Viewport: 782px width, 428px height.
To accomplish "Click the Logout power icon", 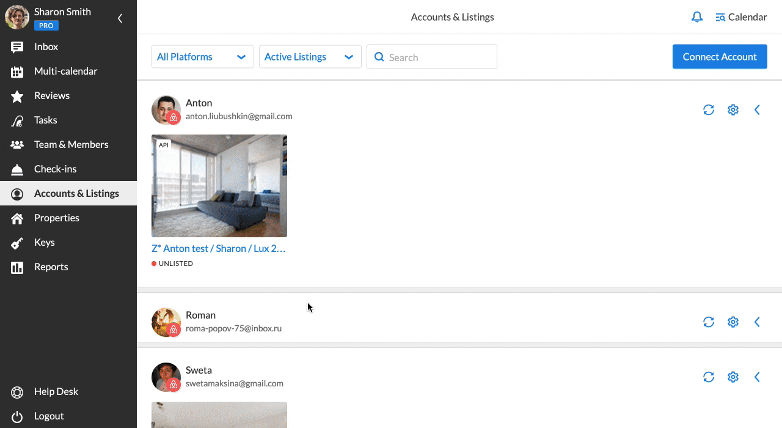I will coord(17,416).
